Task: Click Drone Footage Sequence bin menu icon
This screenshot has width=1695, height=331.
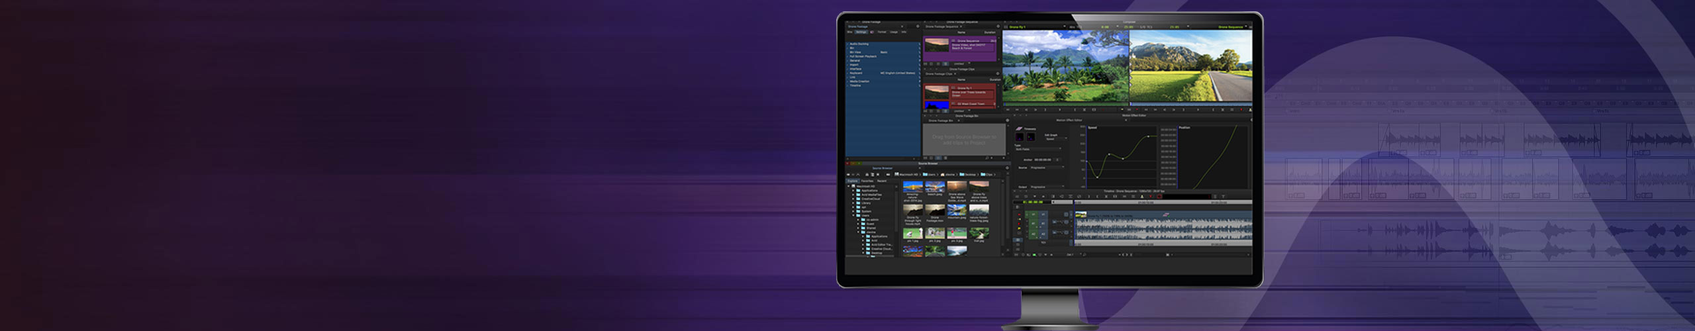Action: tap(998, 26)
